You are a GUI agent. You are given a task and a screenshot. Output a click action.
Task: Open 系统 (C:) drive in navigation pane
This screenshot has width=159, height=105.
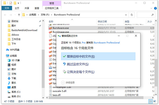[x=16, y=92]
